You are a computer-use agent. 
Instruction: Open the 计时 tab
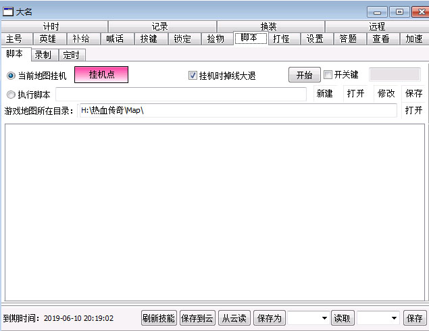tap(54, 26)
